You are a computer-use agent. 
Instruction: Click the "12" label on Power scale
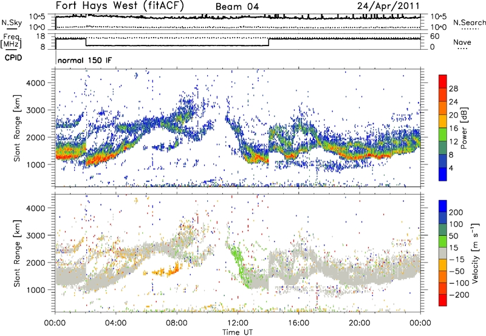(x=453, y=142)
